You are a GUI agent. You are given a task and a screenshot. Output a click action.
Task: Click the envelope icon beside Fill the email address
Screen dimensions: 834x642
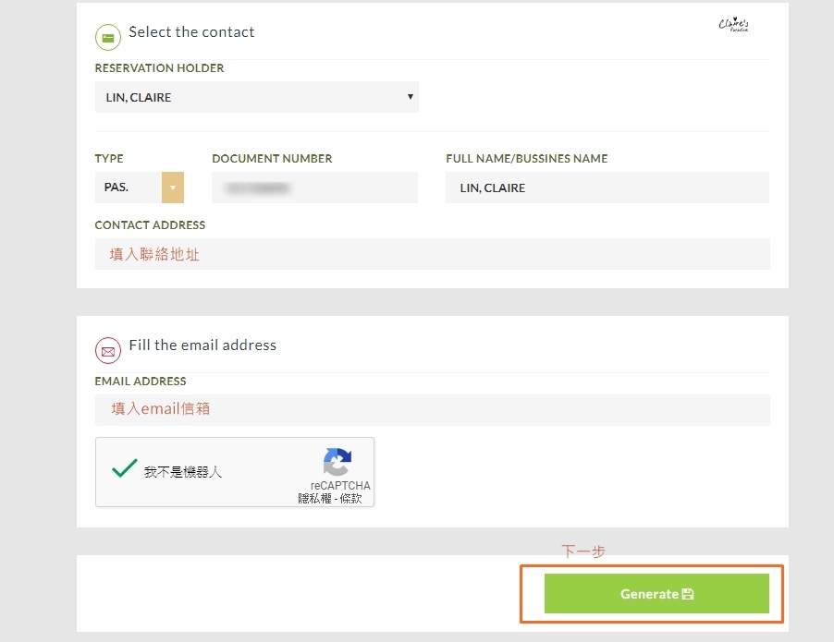click(x=108, y=351)
